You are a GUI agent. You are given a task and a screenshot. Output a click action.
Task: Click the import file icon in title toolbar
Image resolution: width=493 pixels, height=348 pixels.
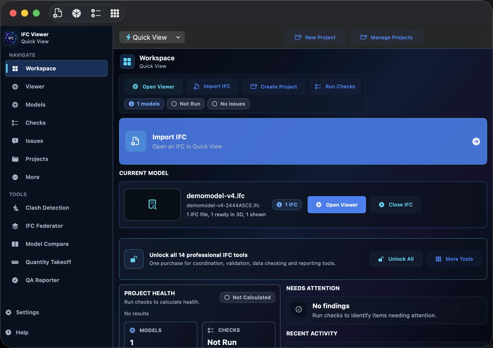click(58, 13)
